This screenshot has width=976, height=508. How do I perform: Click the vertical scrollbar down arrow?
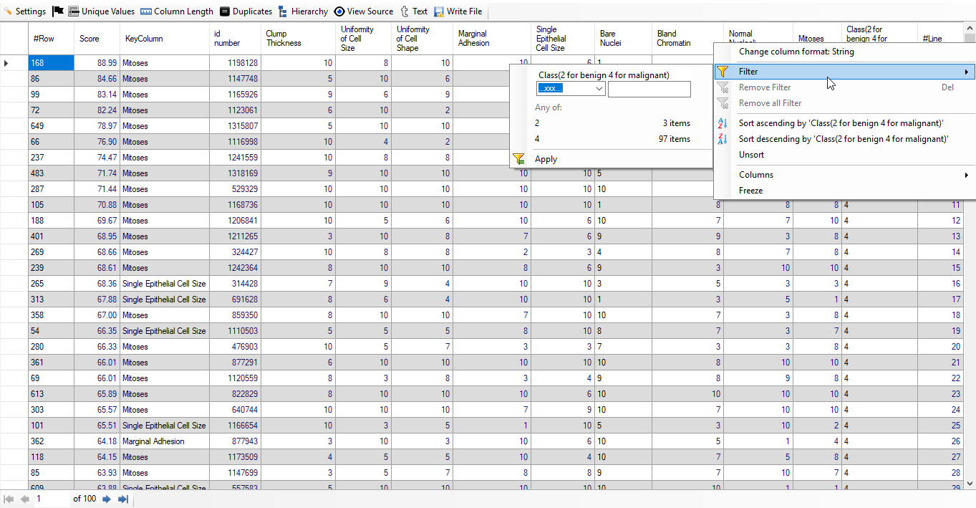coord(969,484)
